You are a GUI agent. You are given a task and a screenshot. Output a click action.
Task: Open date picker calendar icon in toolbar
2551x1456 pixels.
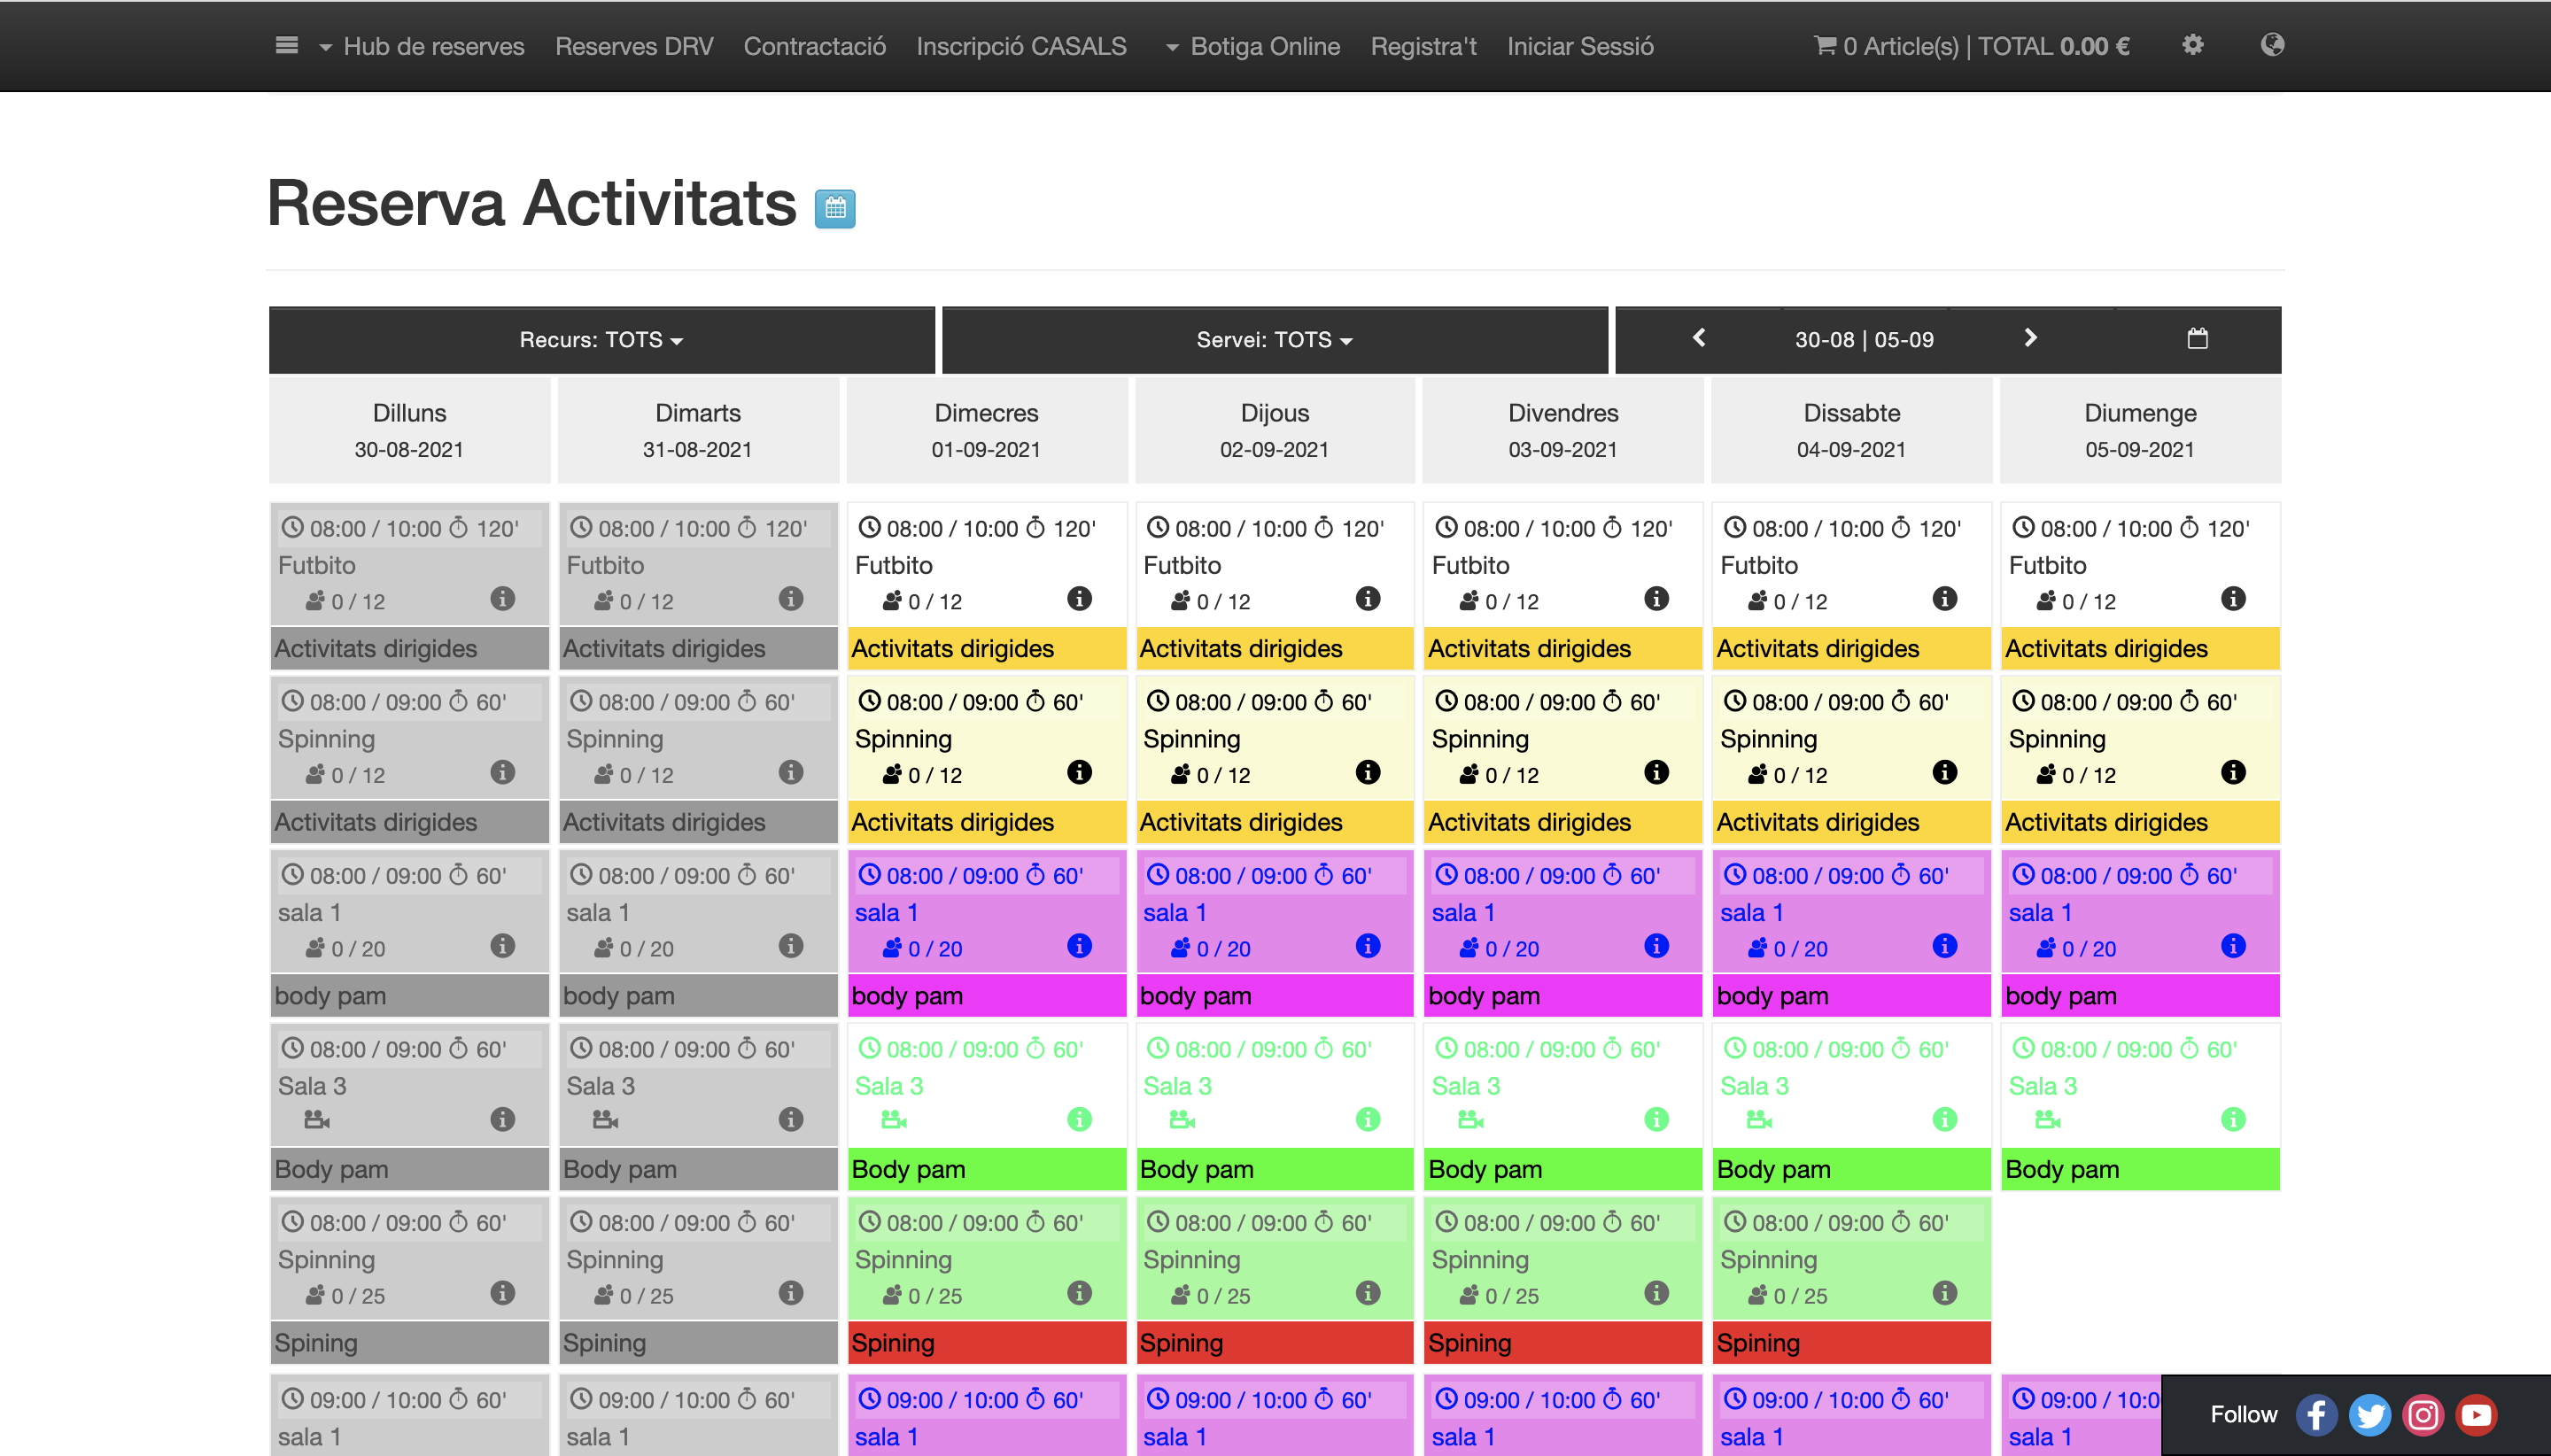[x=2197, y=339]
